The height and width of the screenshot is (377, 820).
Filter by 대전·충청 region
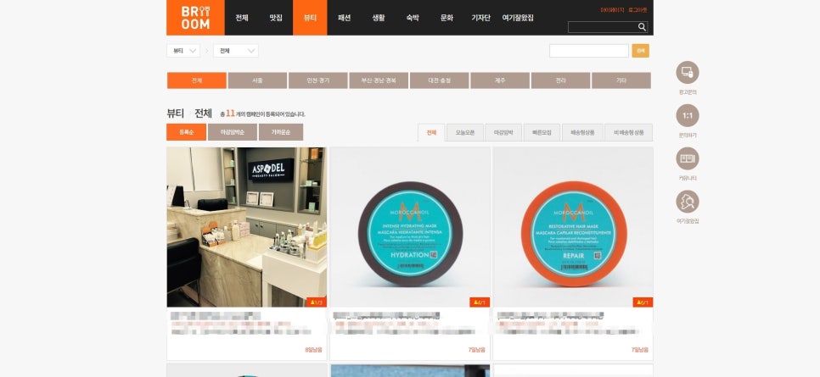coord(440,80)
